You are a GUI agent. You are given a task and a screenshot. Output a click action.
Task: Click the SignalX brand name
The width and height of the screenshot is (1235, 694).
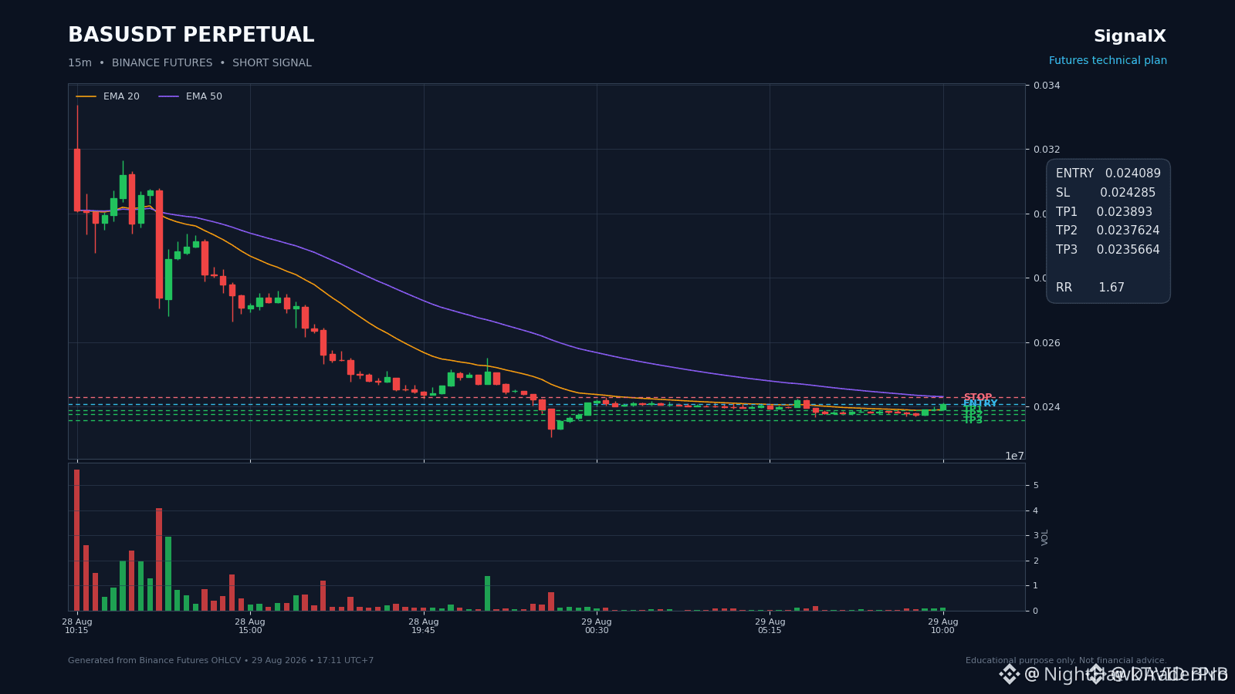click(1130, 36)
